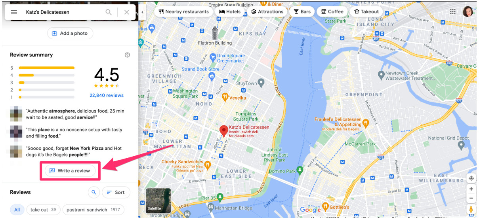The image size is (479, 221).
Task: Click the review summary help icon
Action: [x=127, y=55]
